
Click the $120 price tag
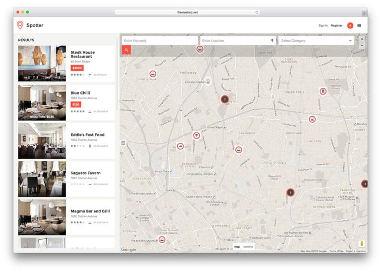click(x=76, y=105)
